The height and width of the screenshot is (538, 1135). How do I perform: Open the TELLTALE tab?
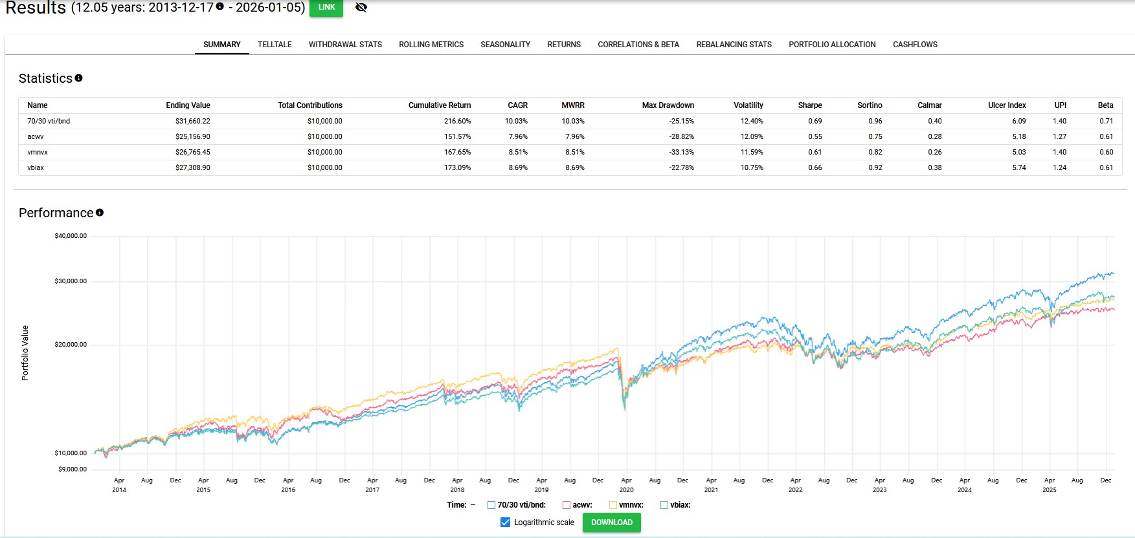pos(275,45)
